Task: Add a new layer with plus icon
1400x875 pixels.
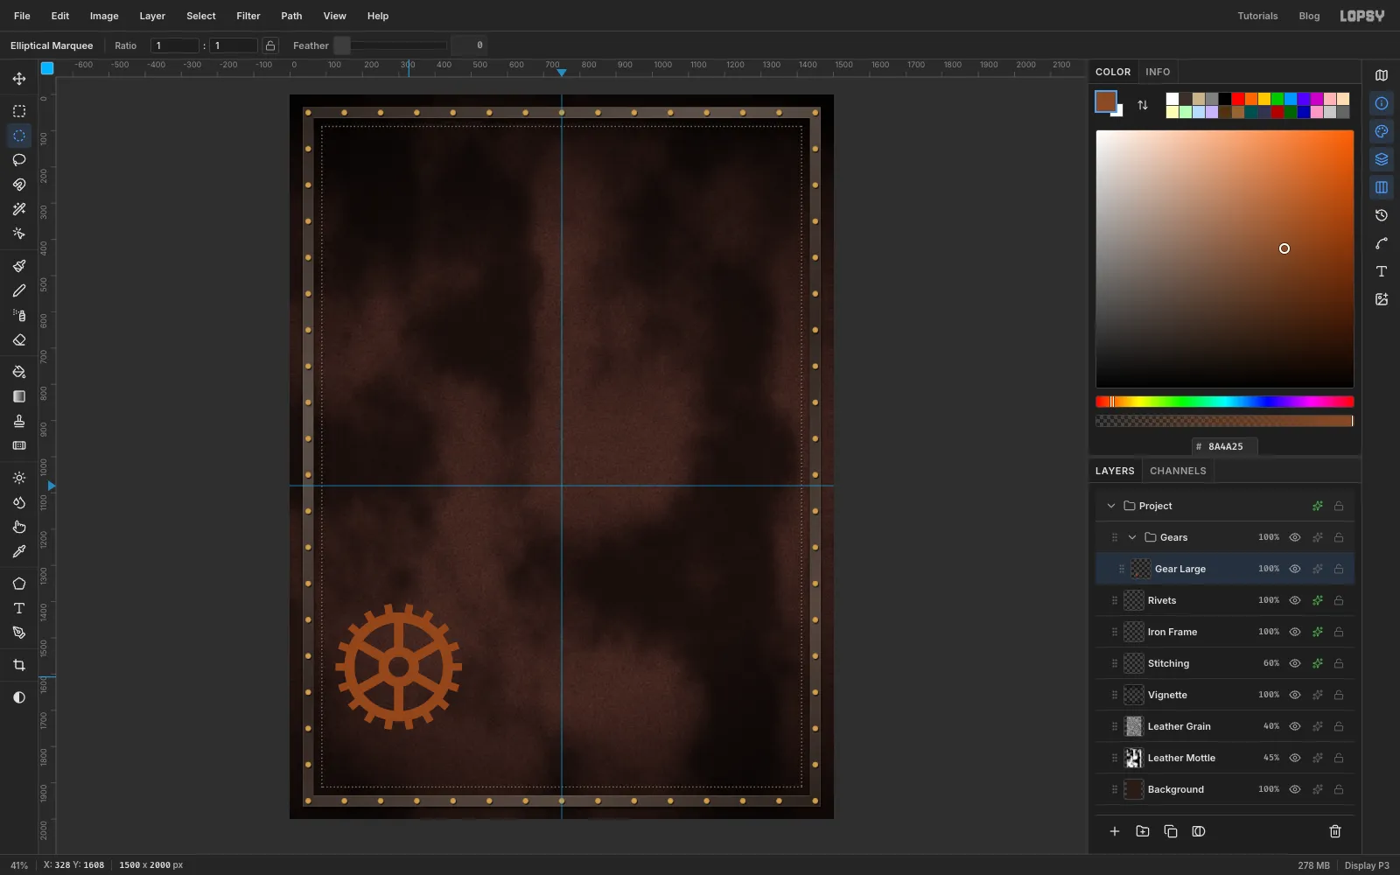Action: 1115,831
